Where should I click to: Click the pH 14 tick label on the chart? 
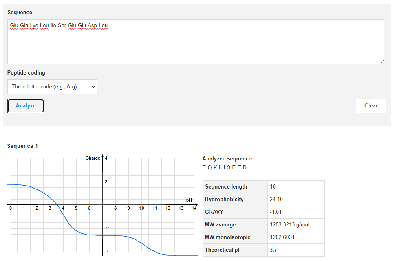click(x=194, y=208)
